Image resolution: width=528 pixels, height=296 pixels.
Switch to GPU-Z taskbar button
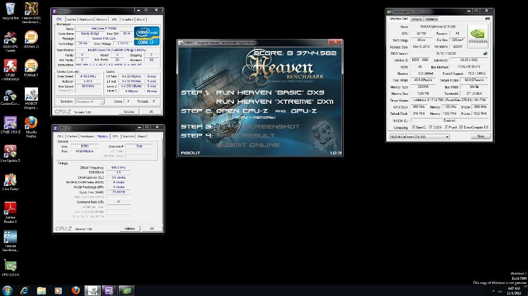(x=126, y=290)
